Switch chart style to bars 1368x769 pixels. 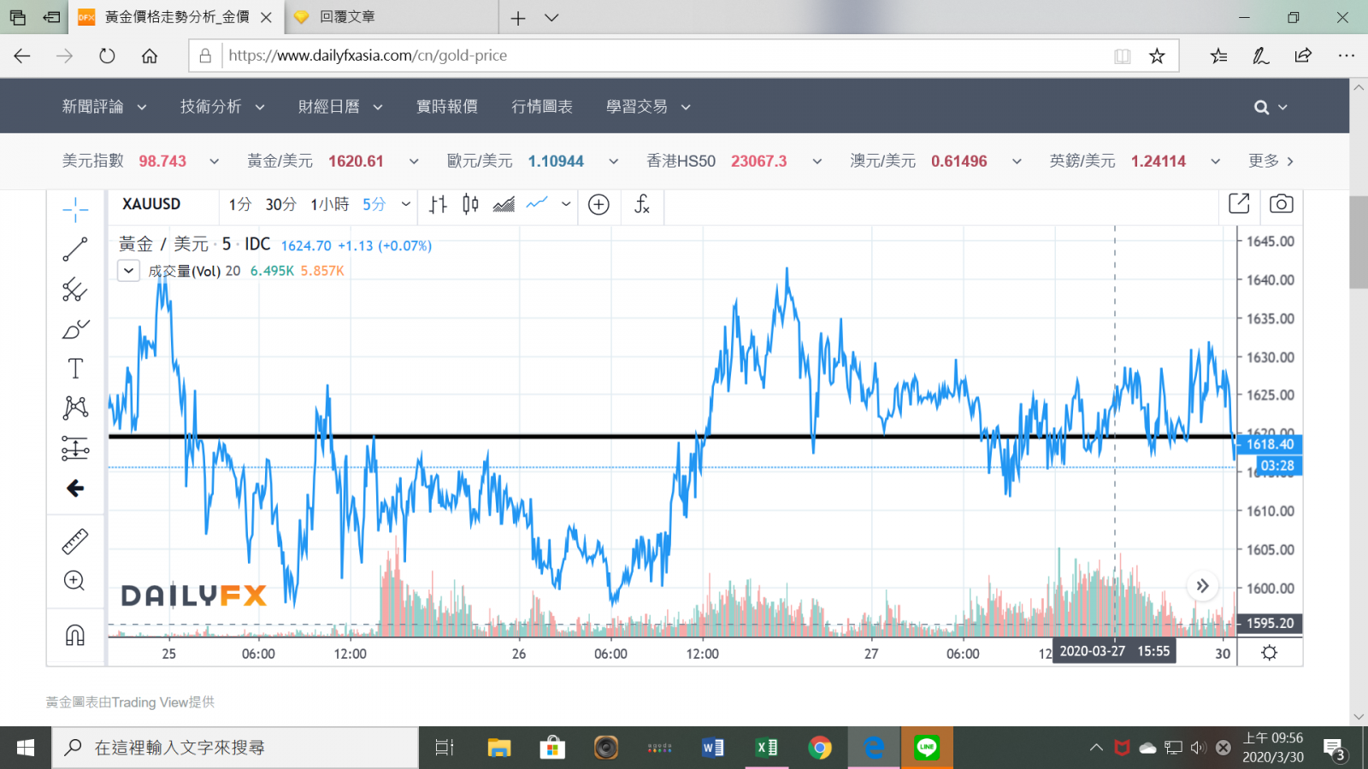pos(439,204)
